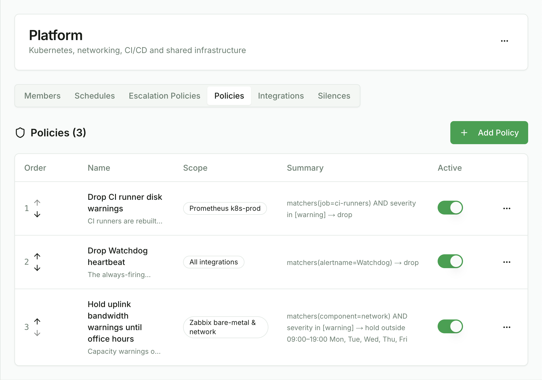Open Hold uplink bandwidth warnings policy name

[x=115, y=321]
